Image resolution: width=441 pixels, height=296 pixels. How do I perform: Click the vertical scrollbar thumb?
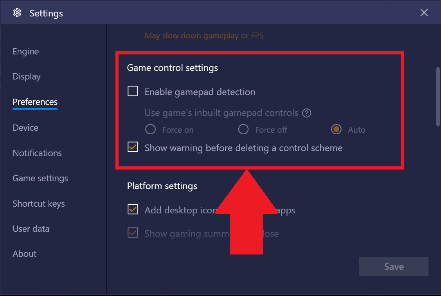438,96
